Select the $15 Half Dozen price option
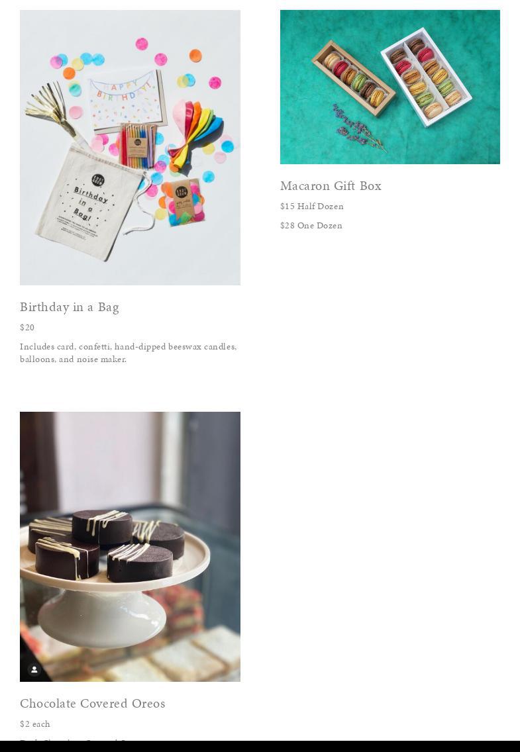 coord(312,207)
